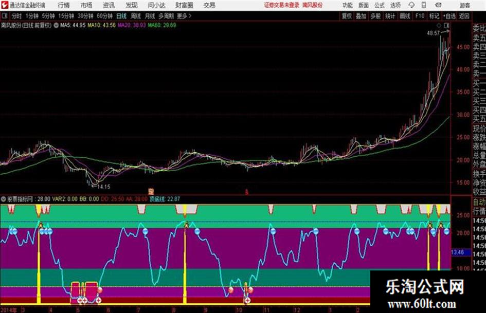The image size is (486, 313).
Task: Click the MA60: 29.69 value
Action: [x=162, y=25]
